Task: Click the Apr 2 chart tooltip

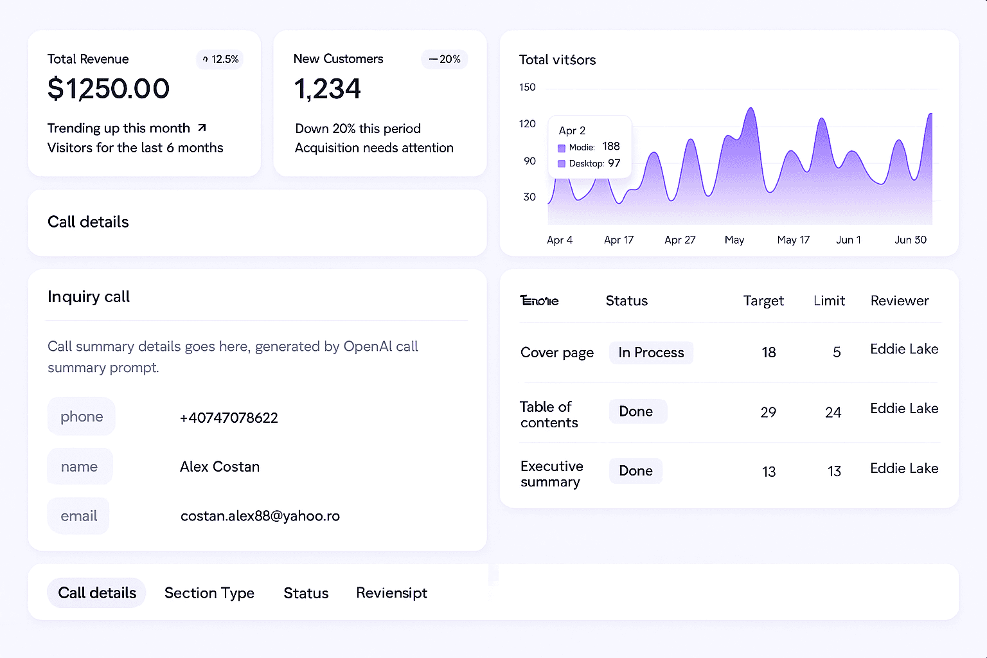Action: pyautogui.click(x=589, y=147)
